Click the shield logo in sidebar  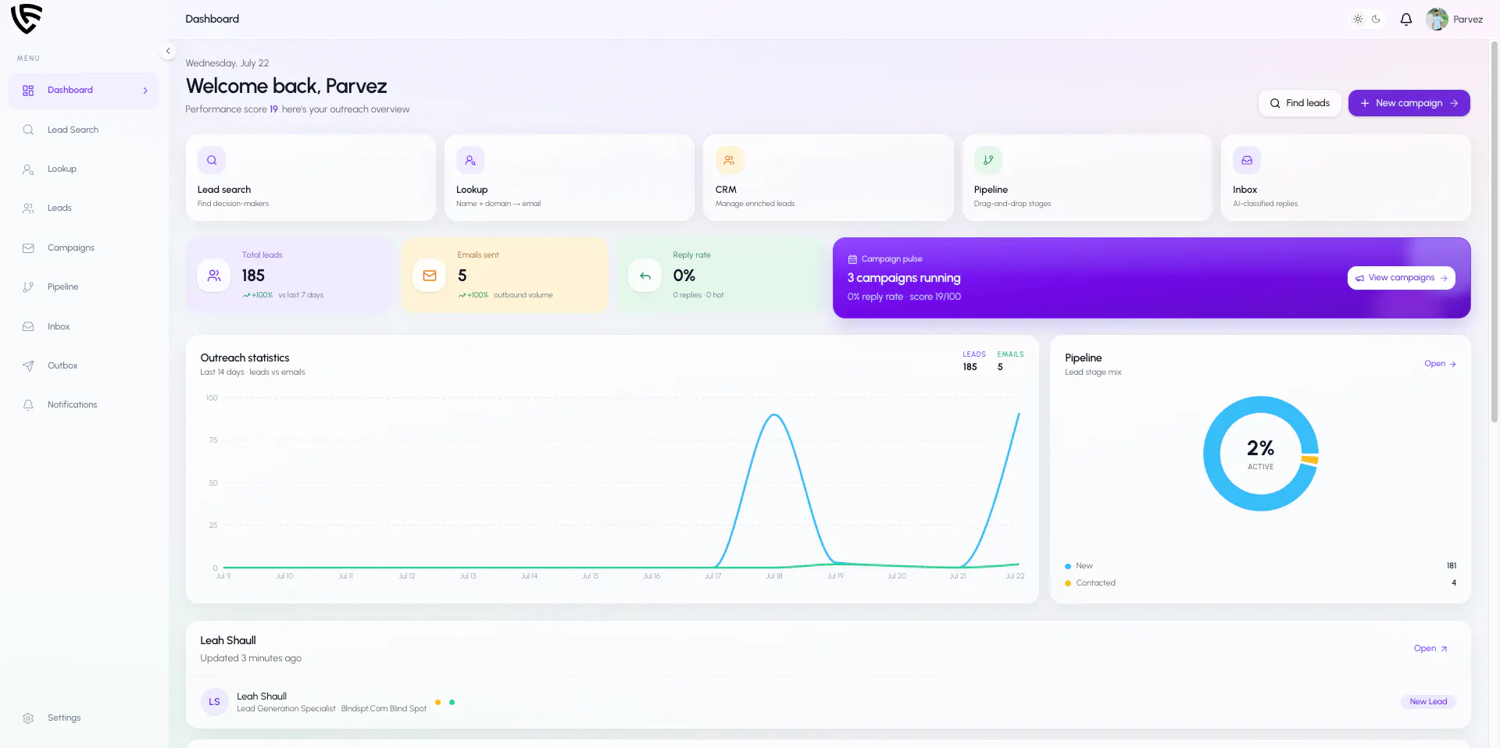point(27,19)
